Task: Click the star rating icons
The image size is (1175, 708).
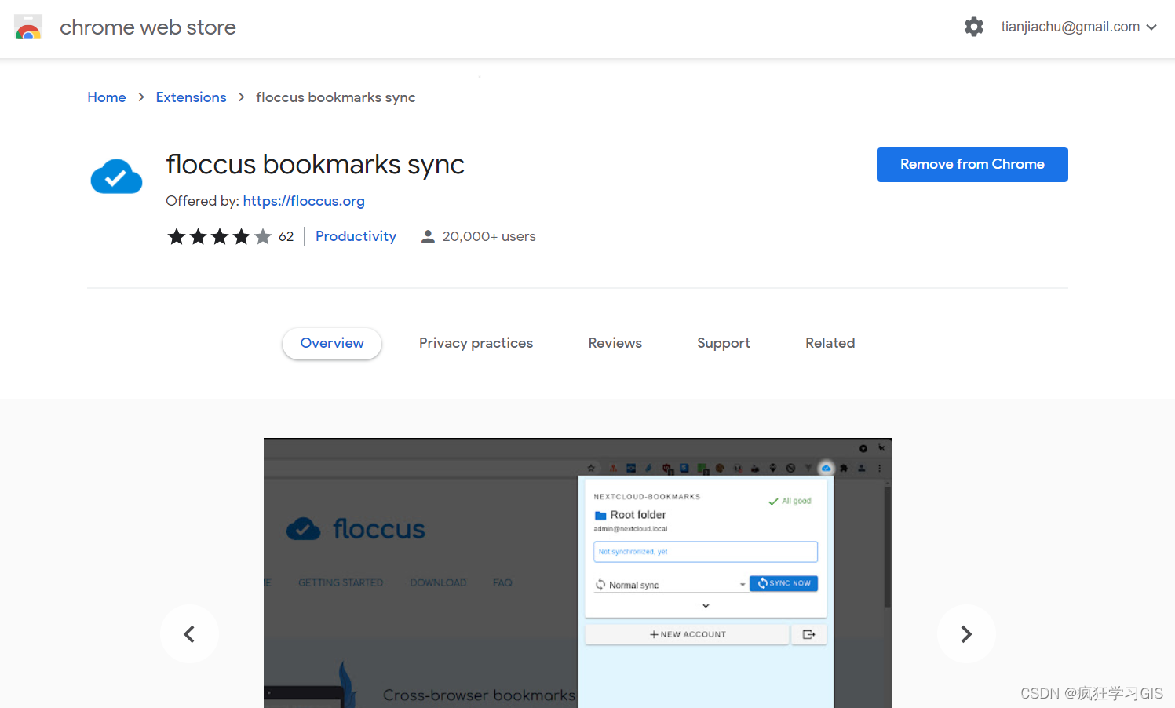Action: point(219,236)
